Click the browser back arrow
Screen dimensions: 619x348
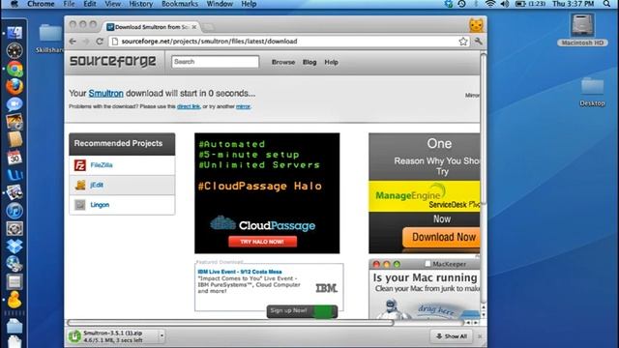[73, 42]
